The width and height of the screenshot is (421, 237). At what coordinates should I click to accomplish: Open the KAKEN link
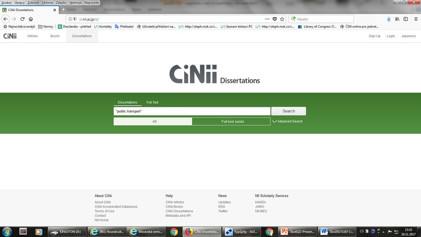point(260,202)
